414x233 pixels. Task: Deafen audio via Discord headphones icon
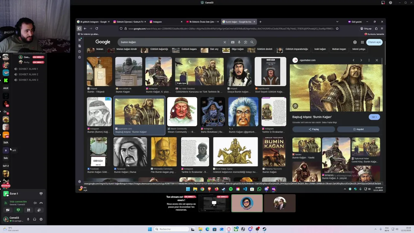(35, 219)
